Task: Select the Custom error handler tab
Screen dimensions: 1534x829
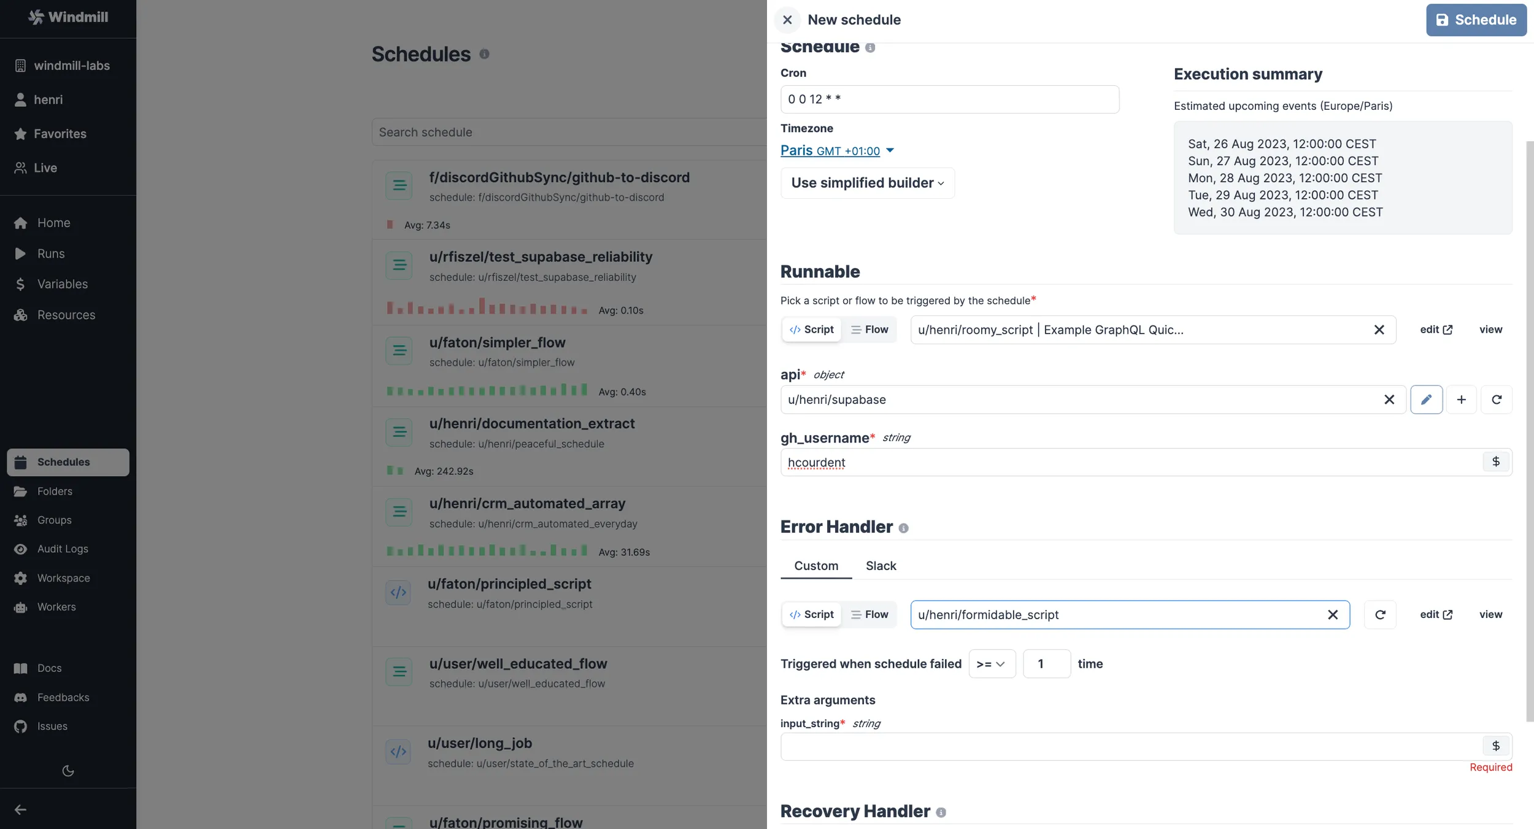Action: [815, 566]
